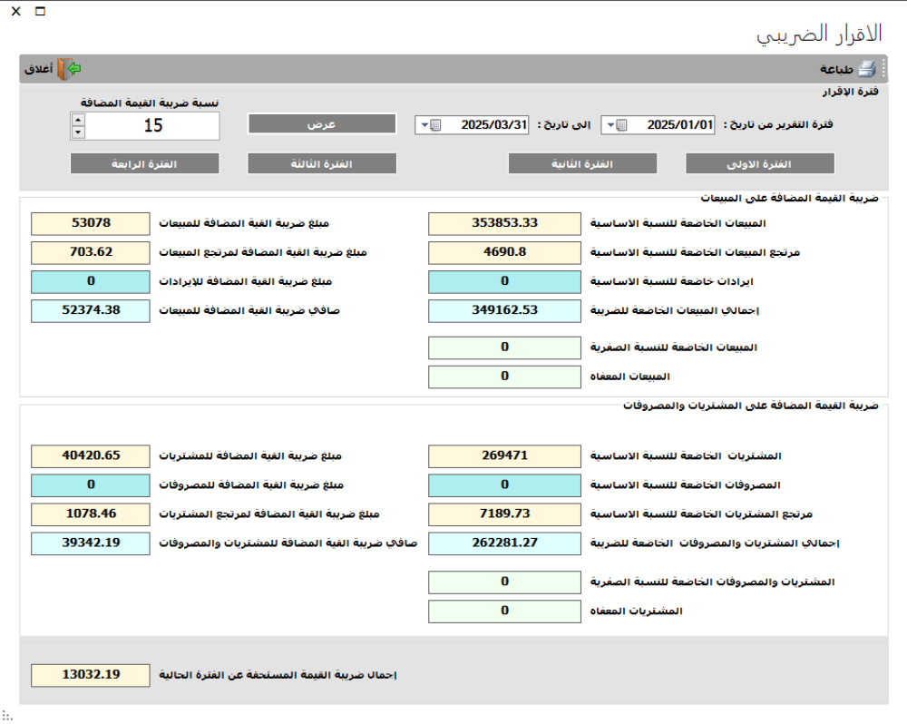Click sales amount field showing 353853.33

coord(504,223)
